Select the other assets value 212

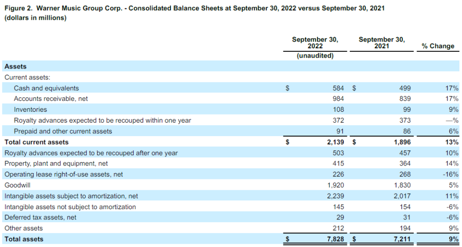tap(338, 228)
